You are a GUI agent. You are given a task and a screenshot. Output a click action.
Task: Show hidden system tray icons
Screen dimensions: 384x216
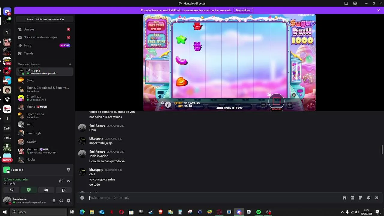point(342,212)
